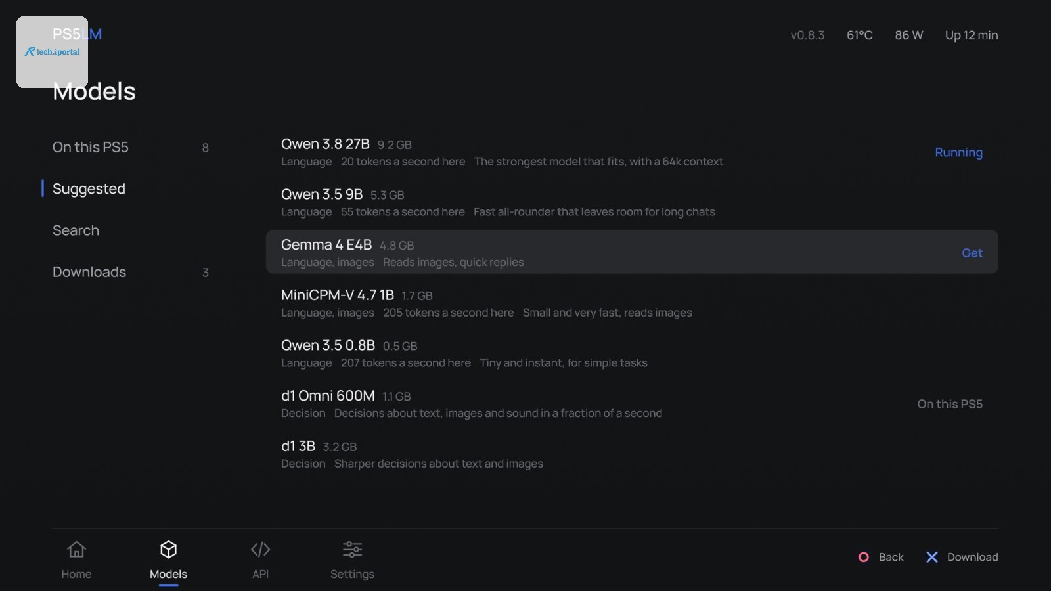Open the API code brackets icon

tap(260, 549)
